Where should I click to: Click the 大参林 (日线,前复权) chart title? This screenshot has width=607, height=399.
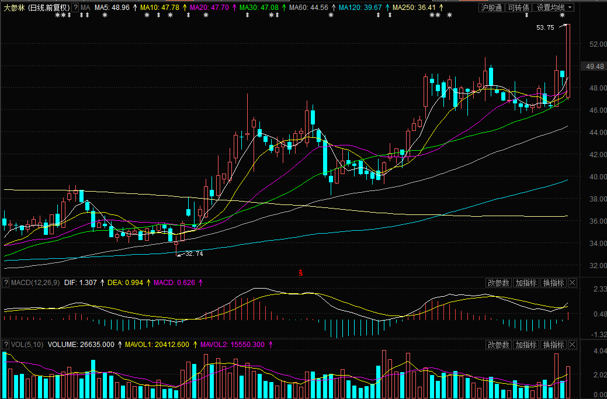[x=36, y=8]
